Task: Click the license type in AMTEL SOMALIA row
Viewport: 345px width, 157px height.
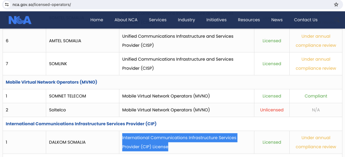Action: (x=178, y=41)
